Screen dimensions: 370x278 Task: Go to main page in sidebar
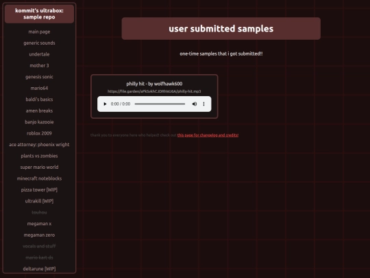coord(39,32)
